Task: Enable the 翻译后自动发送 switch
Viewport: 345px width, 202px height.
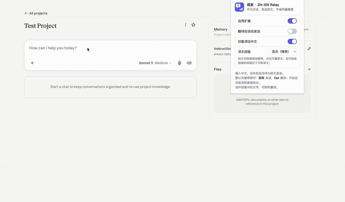Action: [292, 31]
